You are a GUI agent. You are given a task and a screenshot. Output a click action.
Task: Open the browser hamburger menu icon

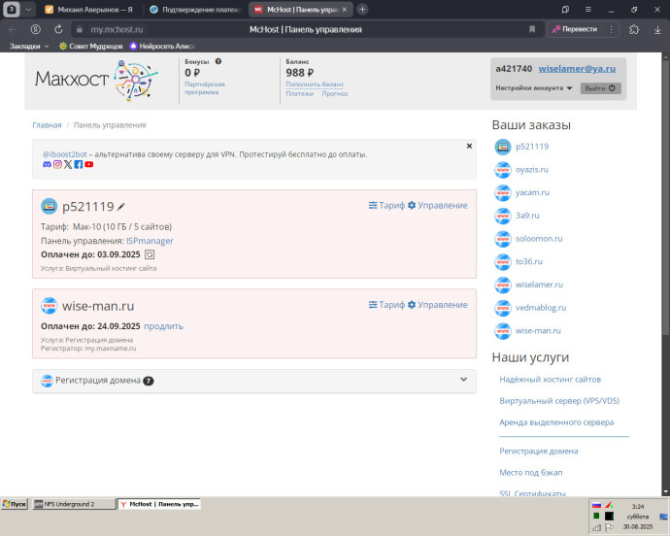tap(588, 10)
